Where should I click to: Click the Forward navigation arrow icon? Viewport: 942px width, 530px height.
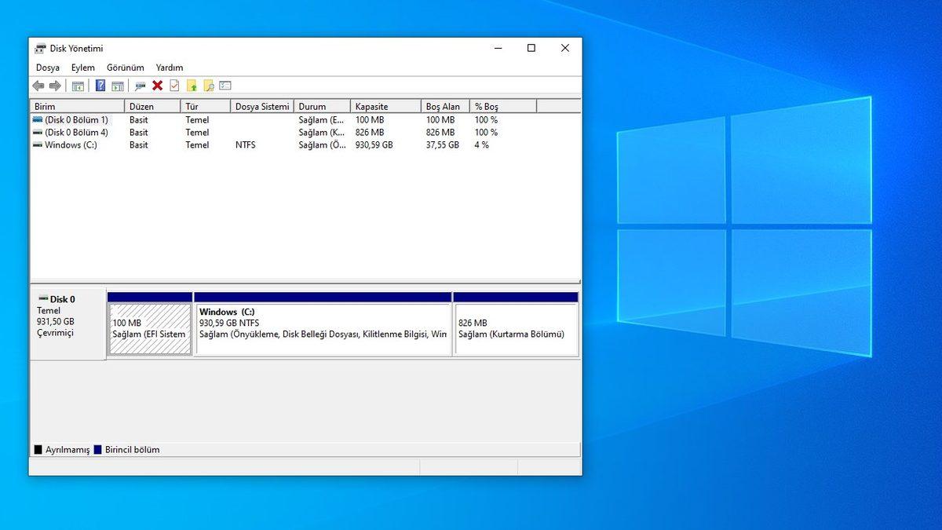tap(54, 86)
